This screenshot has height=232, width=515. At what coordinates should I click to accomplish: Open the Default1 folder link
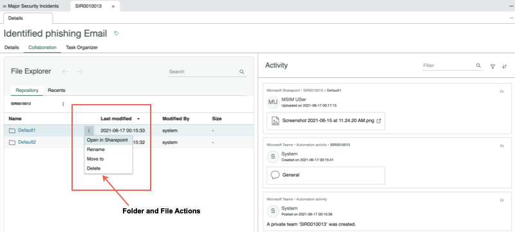[26, 130]
